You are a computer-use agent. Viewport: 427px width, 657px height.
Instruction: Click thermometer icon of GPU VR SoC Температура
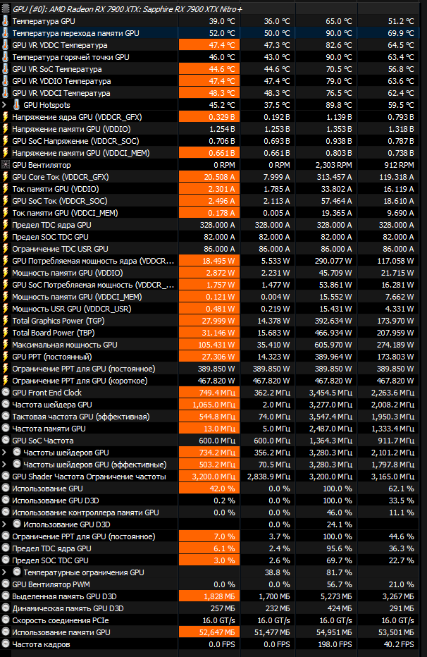click(6, 69)
